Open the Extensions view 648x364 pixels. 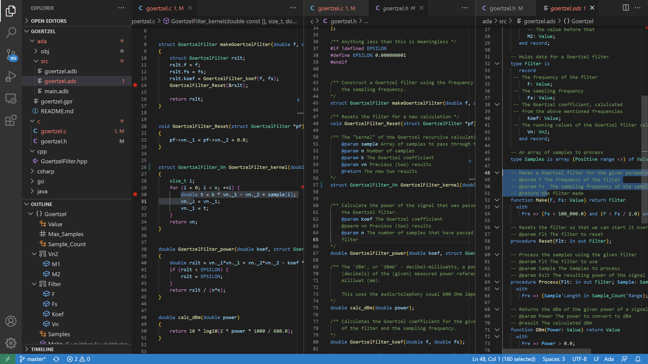point(11,120)
